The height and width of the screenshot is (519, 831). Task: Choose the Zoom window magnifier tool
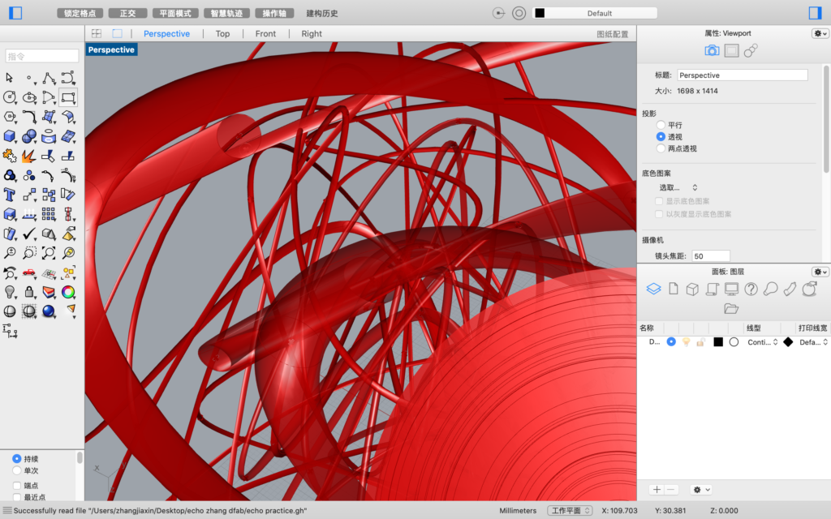pyautogui.click(x=29, y=253)
